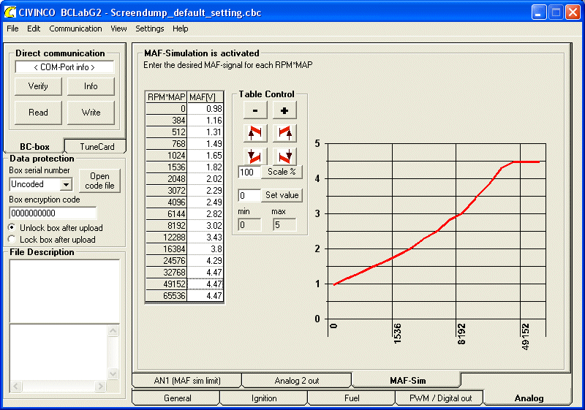Click the tilt icon with left down-arrow
This screenshot has width=585, height=410.
point(255,156)
